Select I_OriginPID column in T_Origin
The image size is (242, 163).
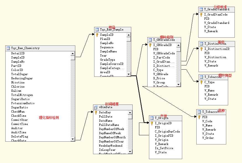point(166,136)
